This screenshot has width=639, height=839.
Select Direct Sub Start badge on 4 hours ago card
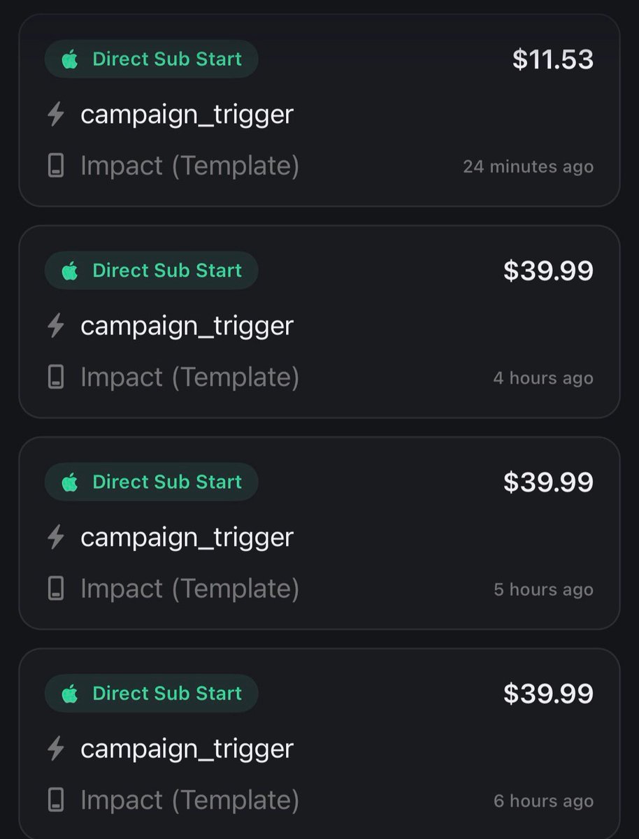152,271
